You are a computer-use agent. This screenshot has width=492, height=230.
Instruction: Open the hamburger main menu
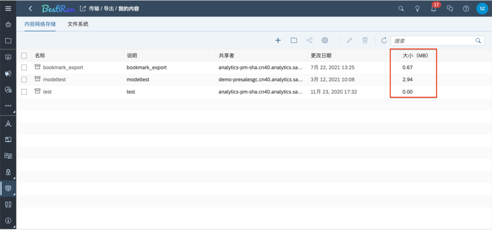[x=8, y=9]
